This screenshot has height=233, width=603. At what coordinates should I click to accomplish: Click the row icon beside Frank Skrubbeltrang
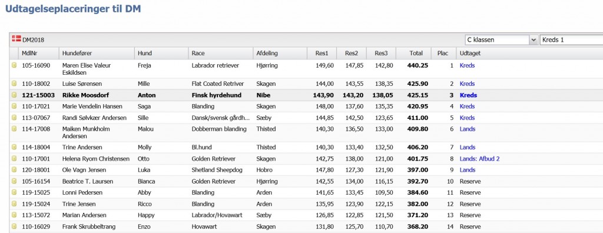tap(14, 227)
